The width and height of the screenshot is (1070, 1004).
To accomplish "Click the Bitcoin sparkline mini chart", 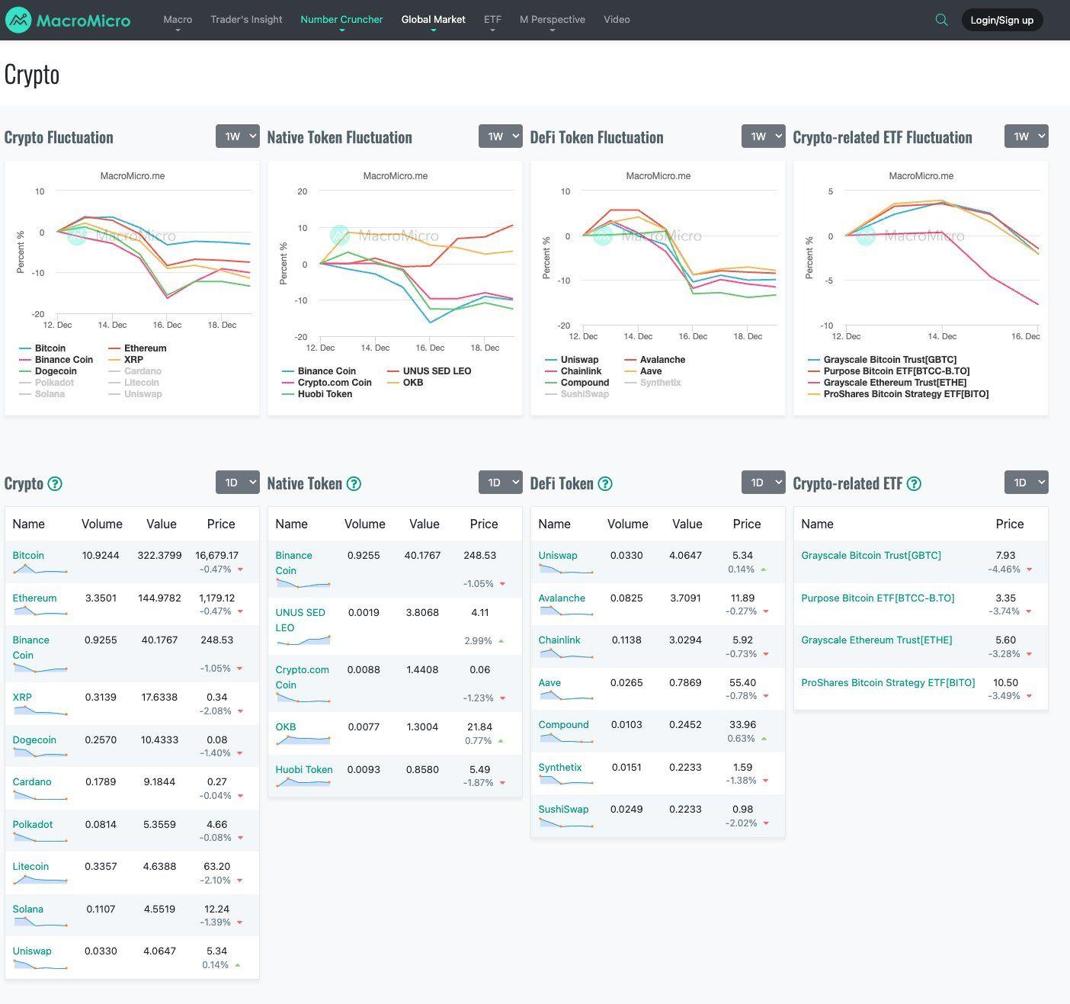I will point(40,569).
